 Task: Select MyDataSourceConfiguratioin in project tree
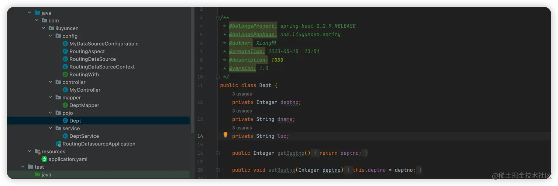[x=104, y=43]
